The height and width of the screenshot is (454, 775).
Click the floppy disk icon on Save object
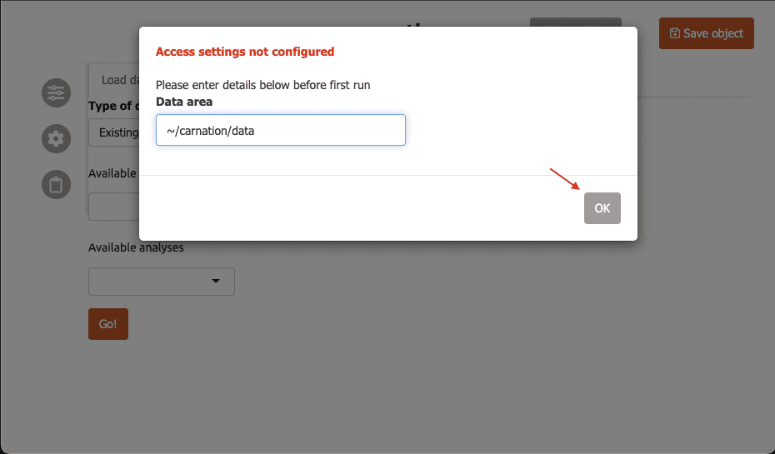click(674, 33)
